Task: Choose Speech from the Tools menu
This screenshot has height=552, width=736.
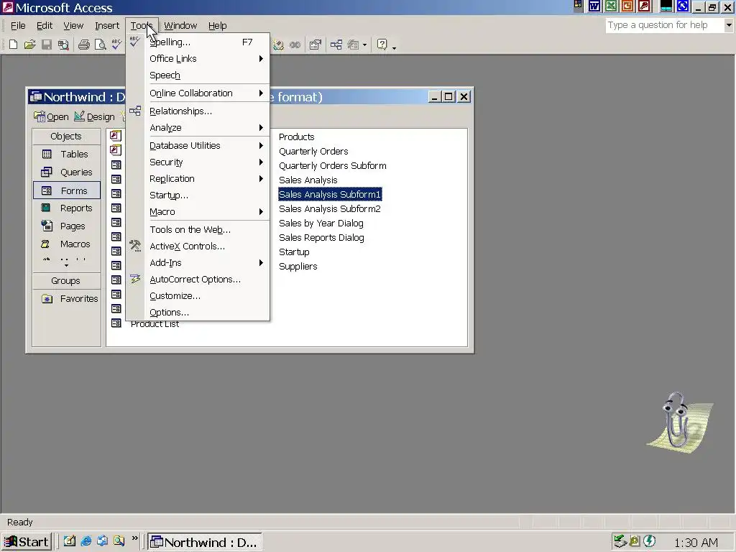Action: 198,75
